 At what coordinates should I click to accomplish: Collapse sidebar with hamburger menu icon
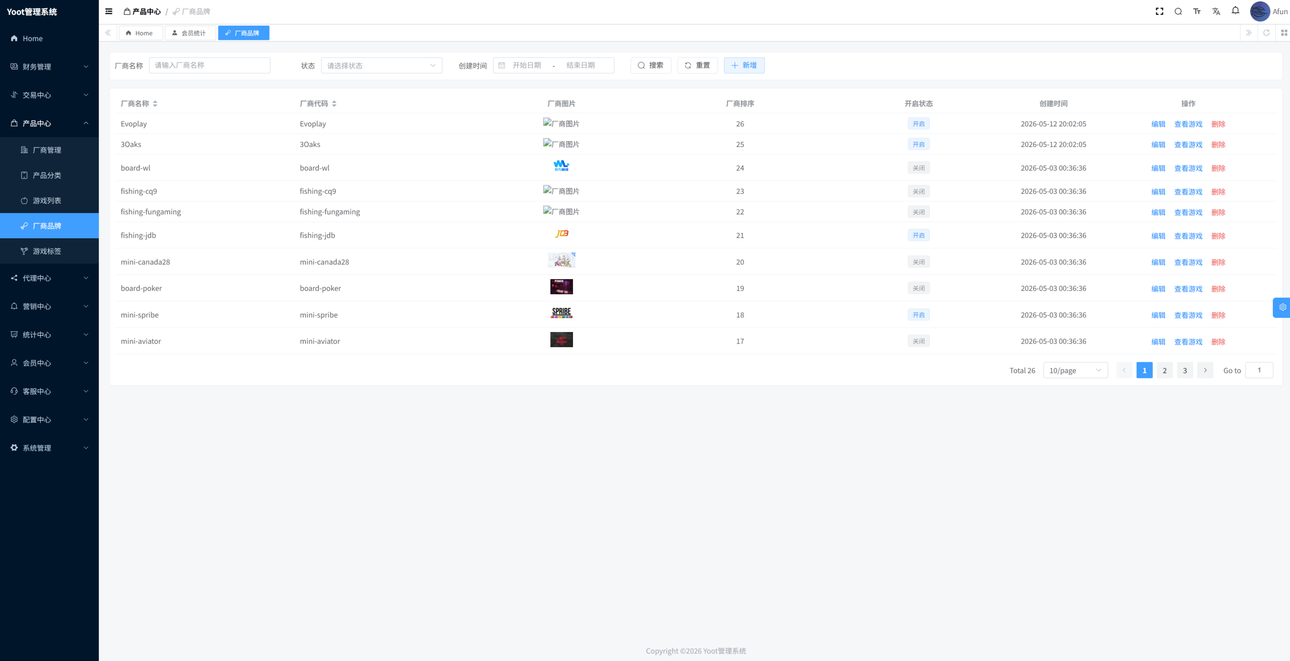point(109,11)
